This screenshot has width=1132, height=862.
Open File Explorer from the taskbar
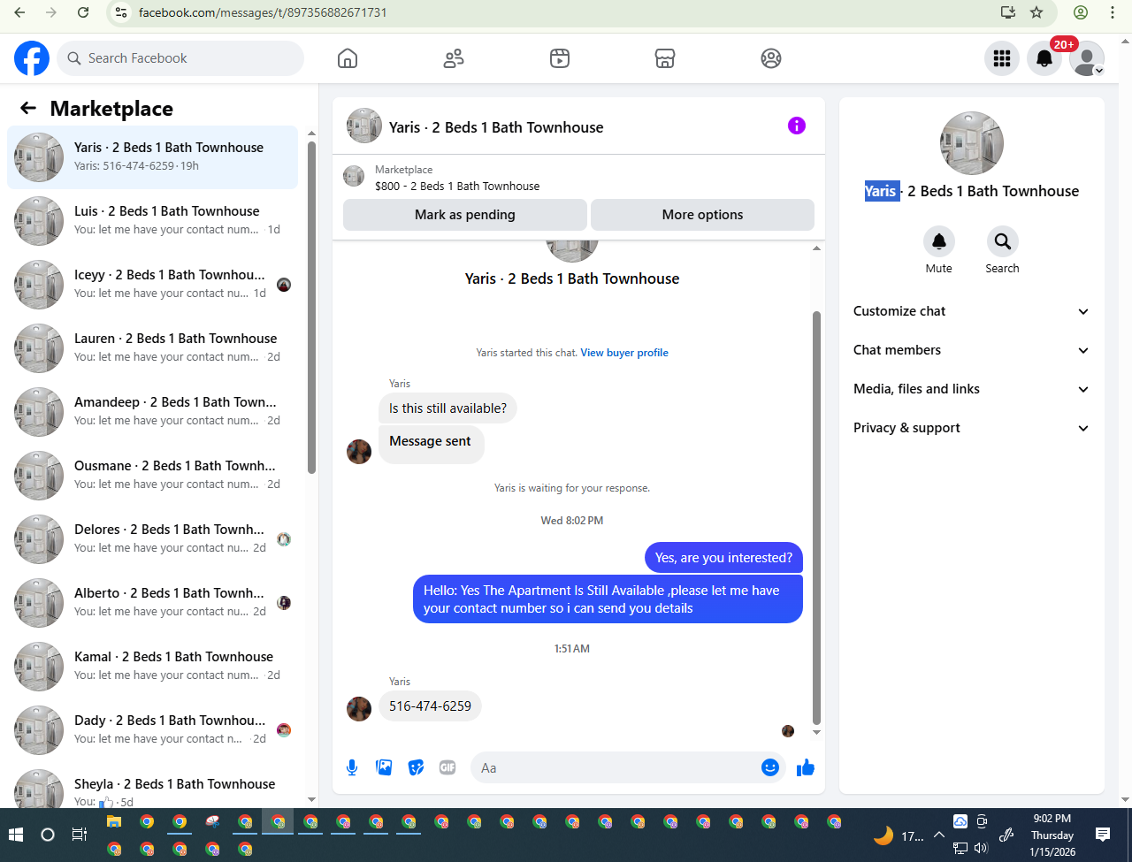click(x=114, y=822)
